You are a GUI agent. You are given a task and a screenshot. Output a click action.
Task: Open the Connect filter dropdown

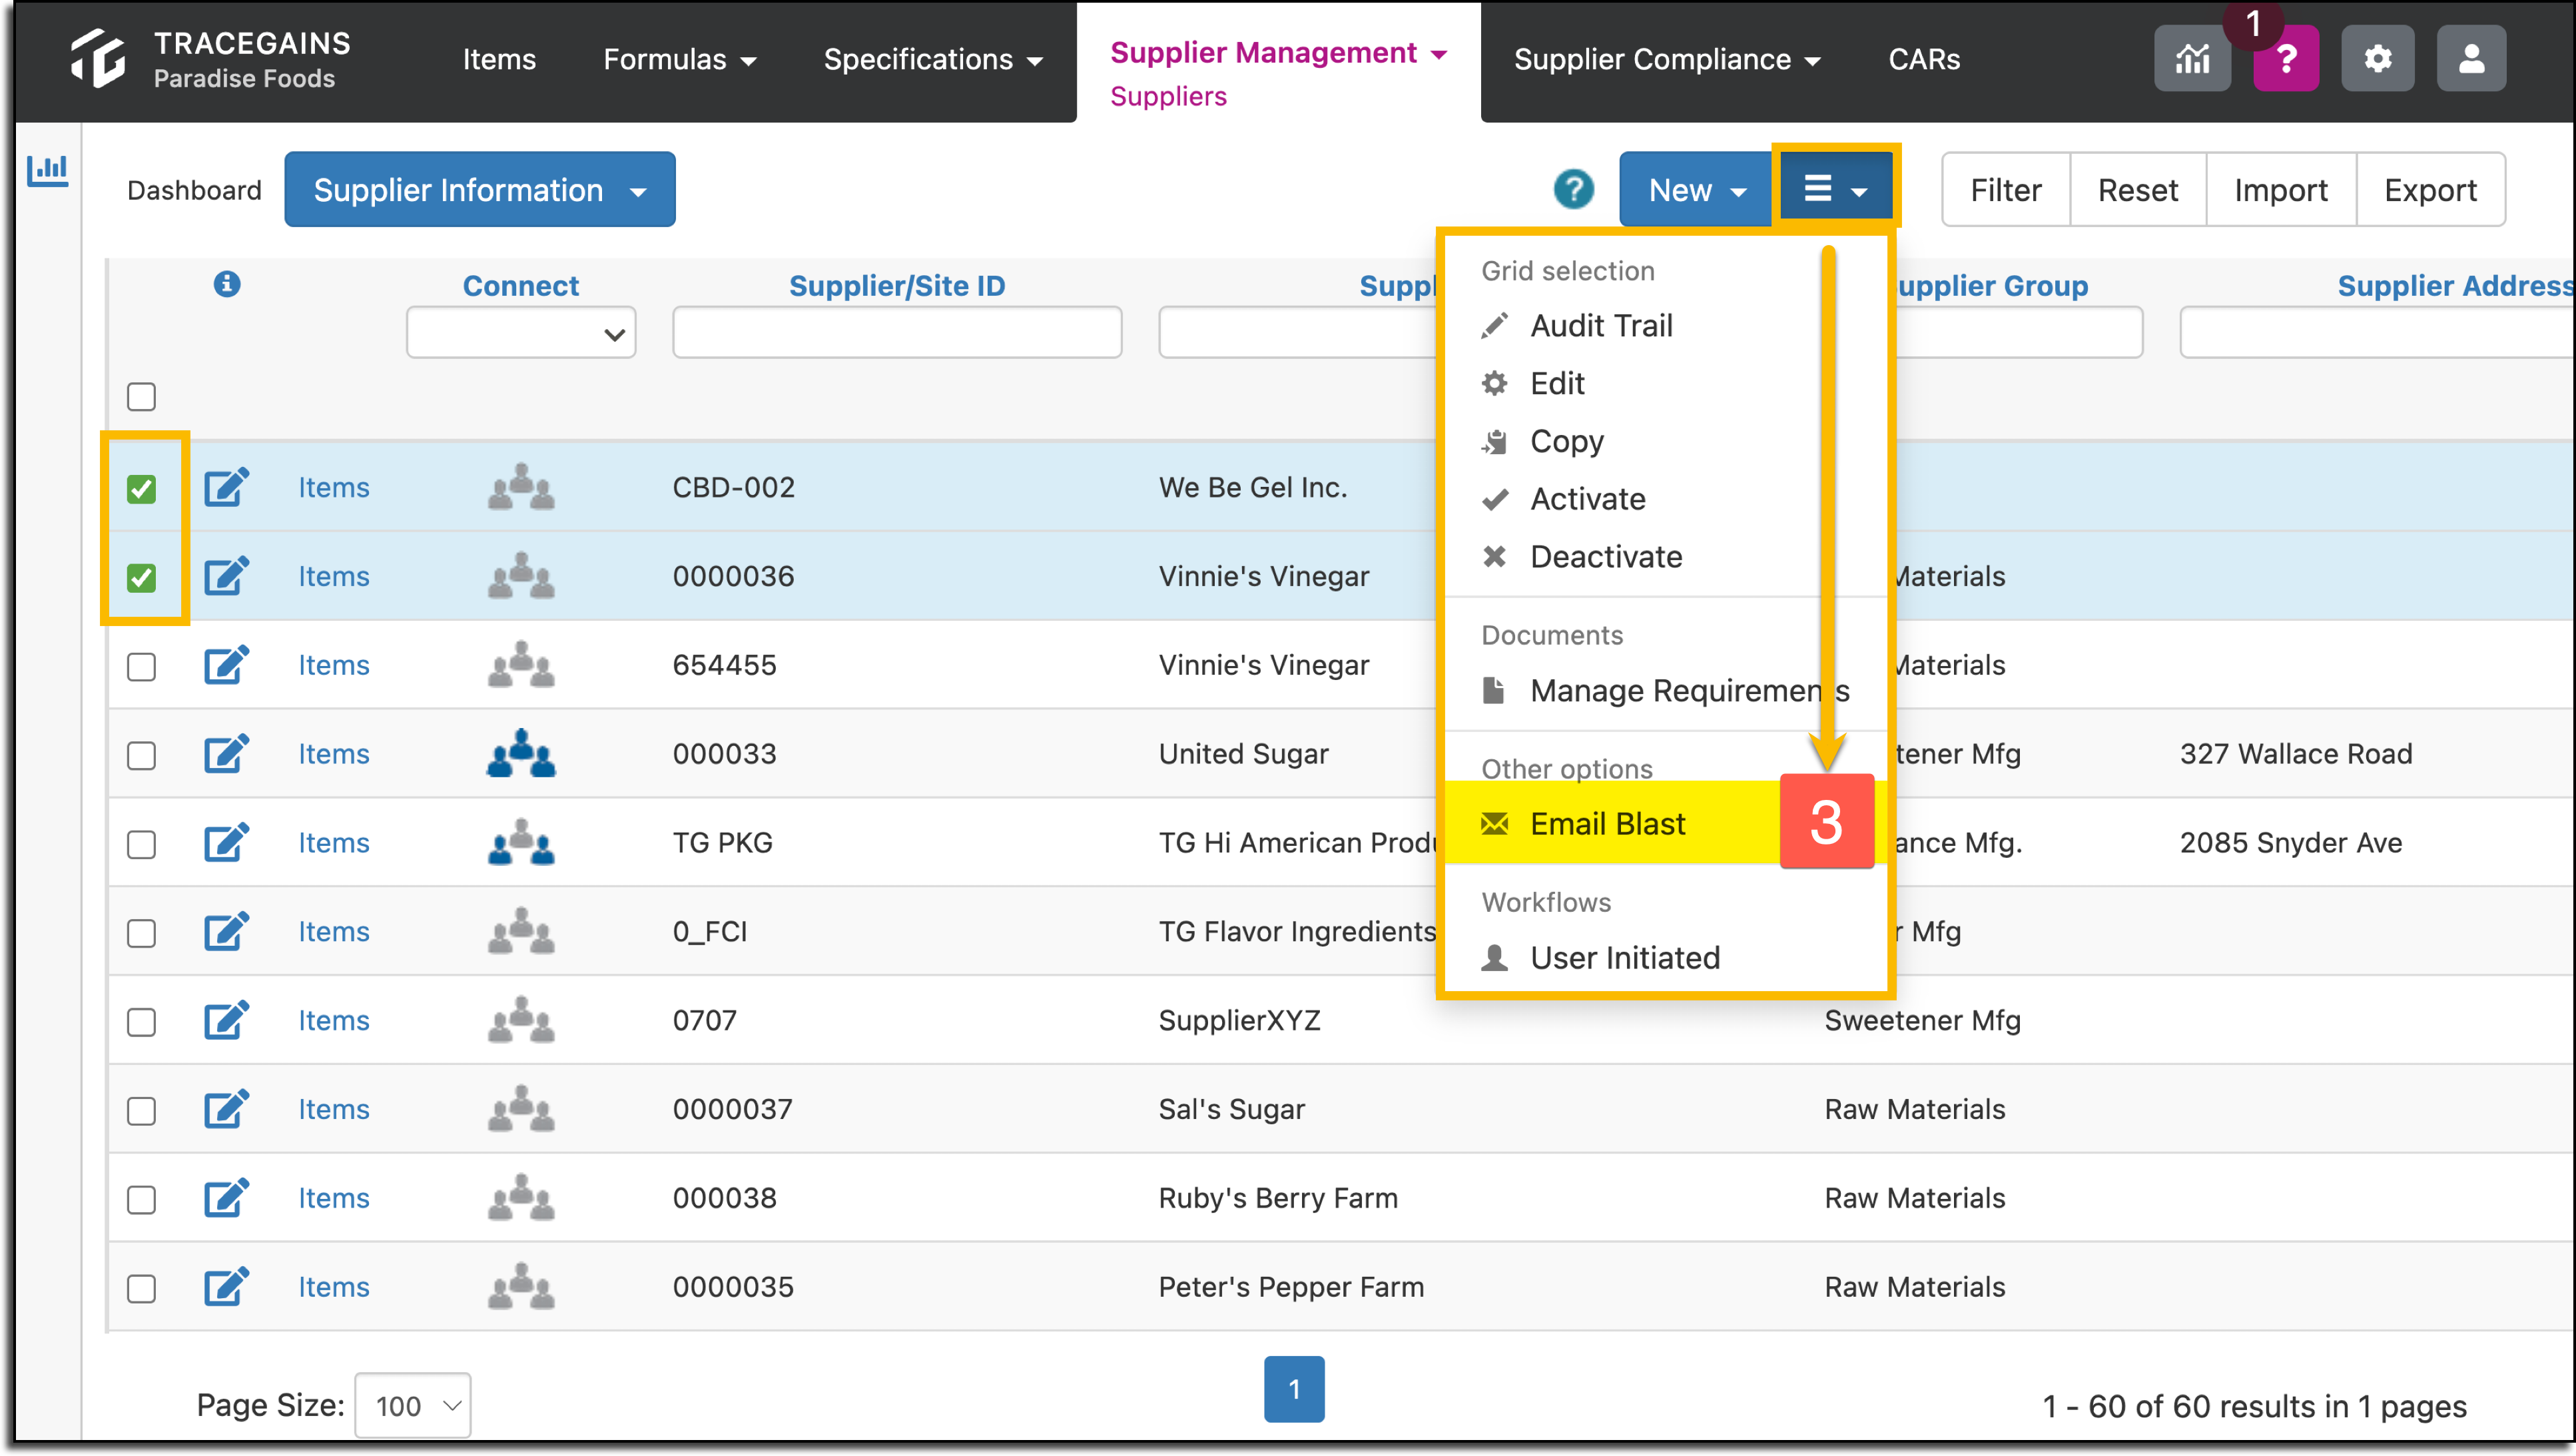point(521,334)
